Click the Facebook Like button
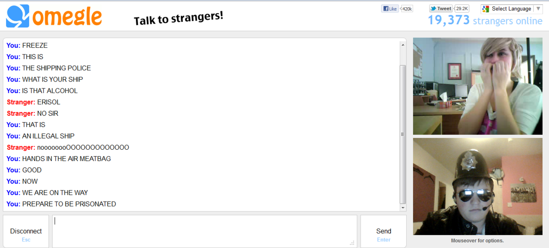549x248 pixels. pyautogui.click(x=390, y=9)
